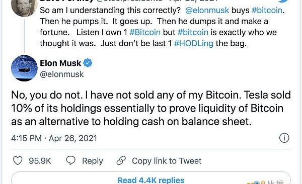Open the quoted user's profile avatar
The image size is (302, 184).
coord(24,8)
